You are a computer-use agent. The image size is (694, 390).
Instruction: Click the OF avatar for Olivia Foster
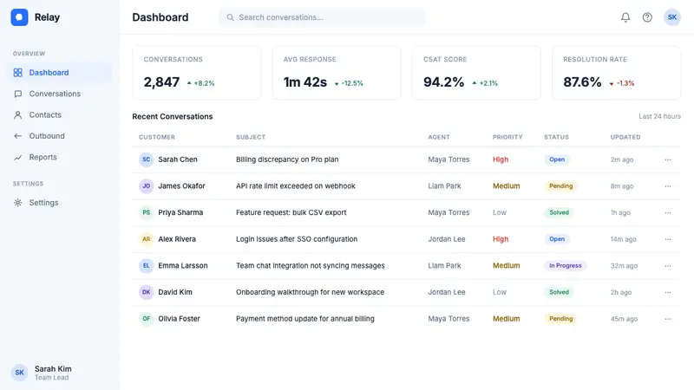[x=146, y=319]
